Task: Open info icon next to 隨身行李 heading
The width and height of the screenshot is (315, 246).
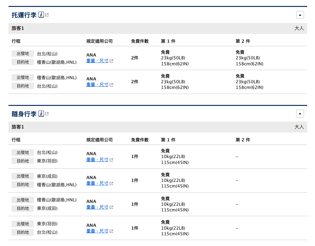Action: 41,114
